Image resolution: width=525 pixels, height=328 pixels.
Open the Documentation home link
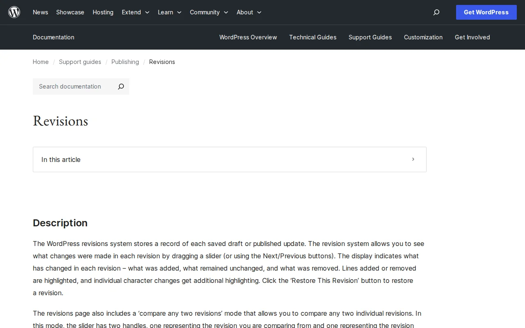[x=53, y=37]
